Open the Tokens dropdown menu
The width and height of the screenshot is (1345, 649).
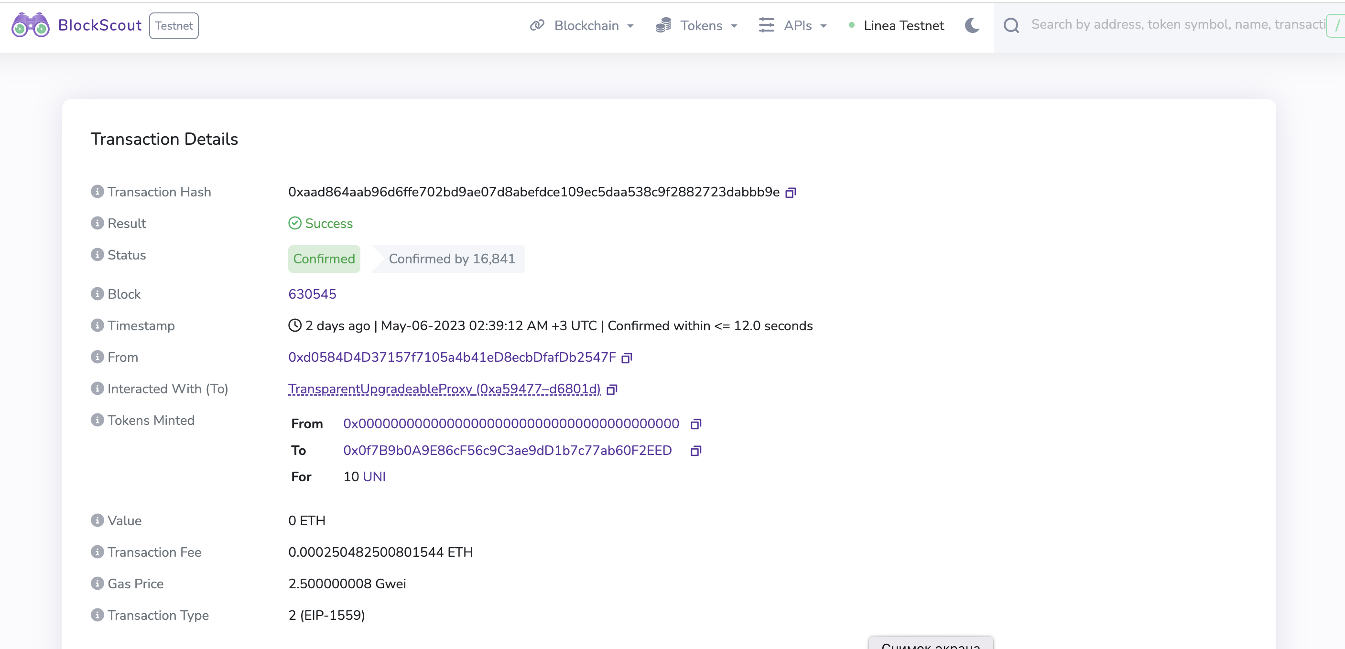tap(696, 25)
